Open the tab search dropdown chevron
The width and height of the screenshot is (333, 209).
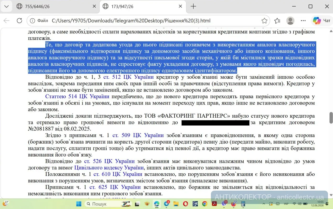click(x=6, y=6)
